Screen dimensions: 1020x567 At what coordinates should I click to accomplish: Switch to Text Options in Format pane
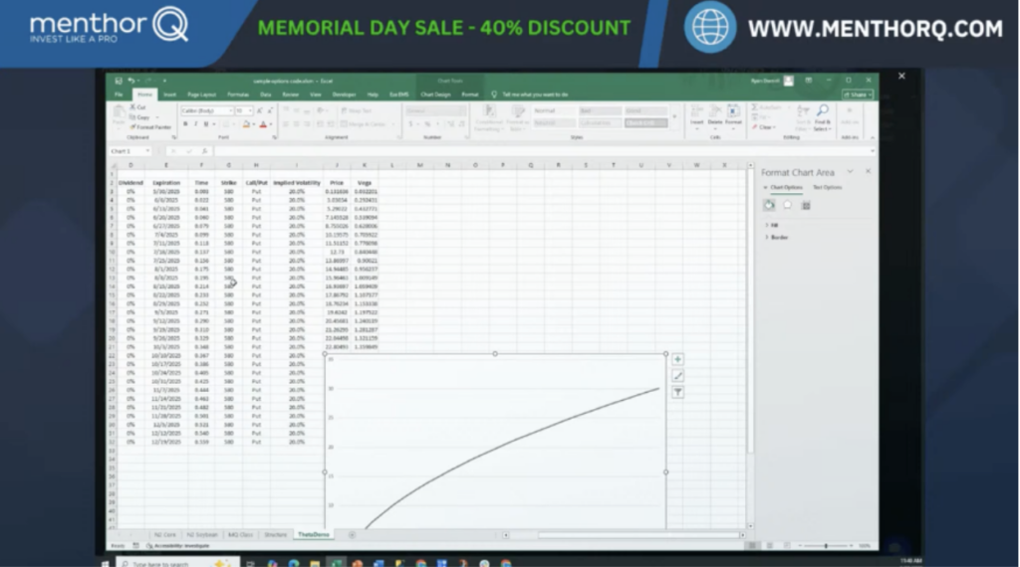tap(827, 187)
